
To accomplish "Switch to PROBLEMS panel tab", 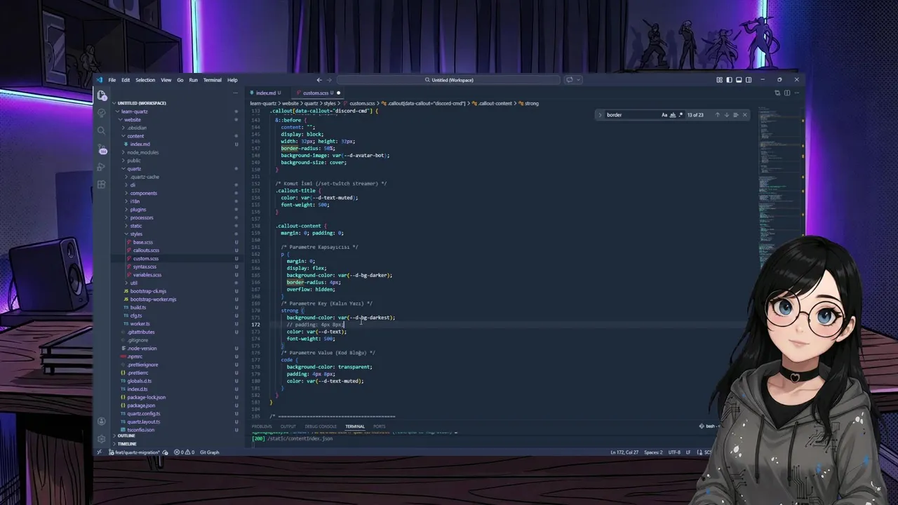I will tap(262, 426).
